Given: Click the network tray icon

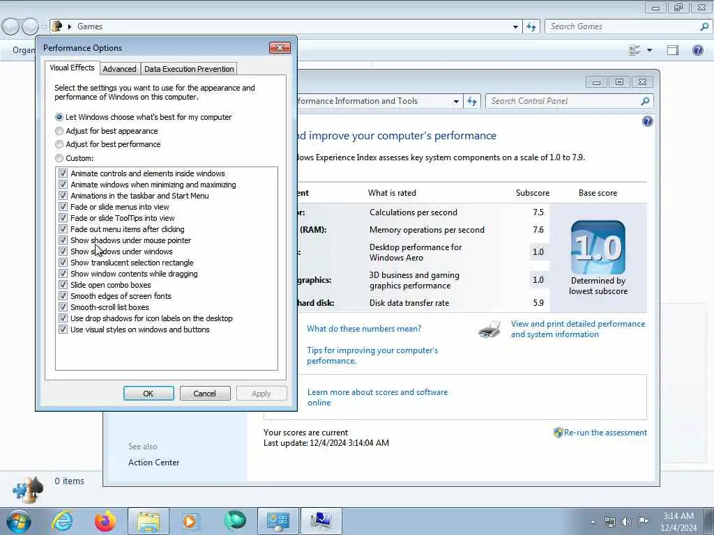Looking at the screenshot, I should (609, 522).
